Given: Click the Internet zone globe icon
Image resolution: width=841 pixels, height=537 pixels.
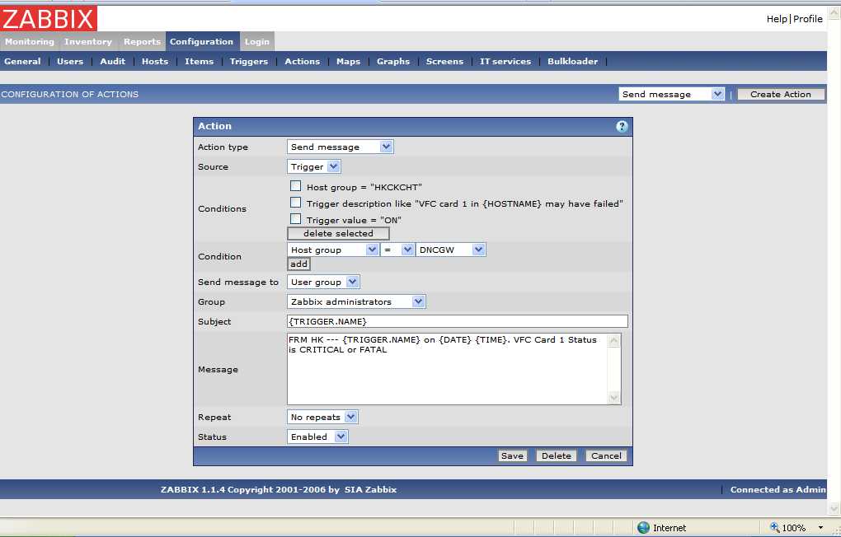Looking at the screenshot, I should [x=643, y=528].
